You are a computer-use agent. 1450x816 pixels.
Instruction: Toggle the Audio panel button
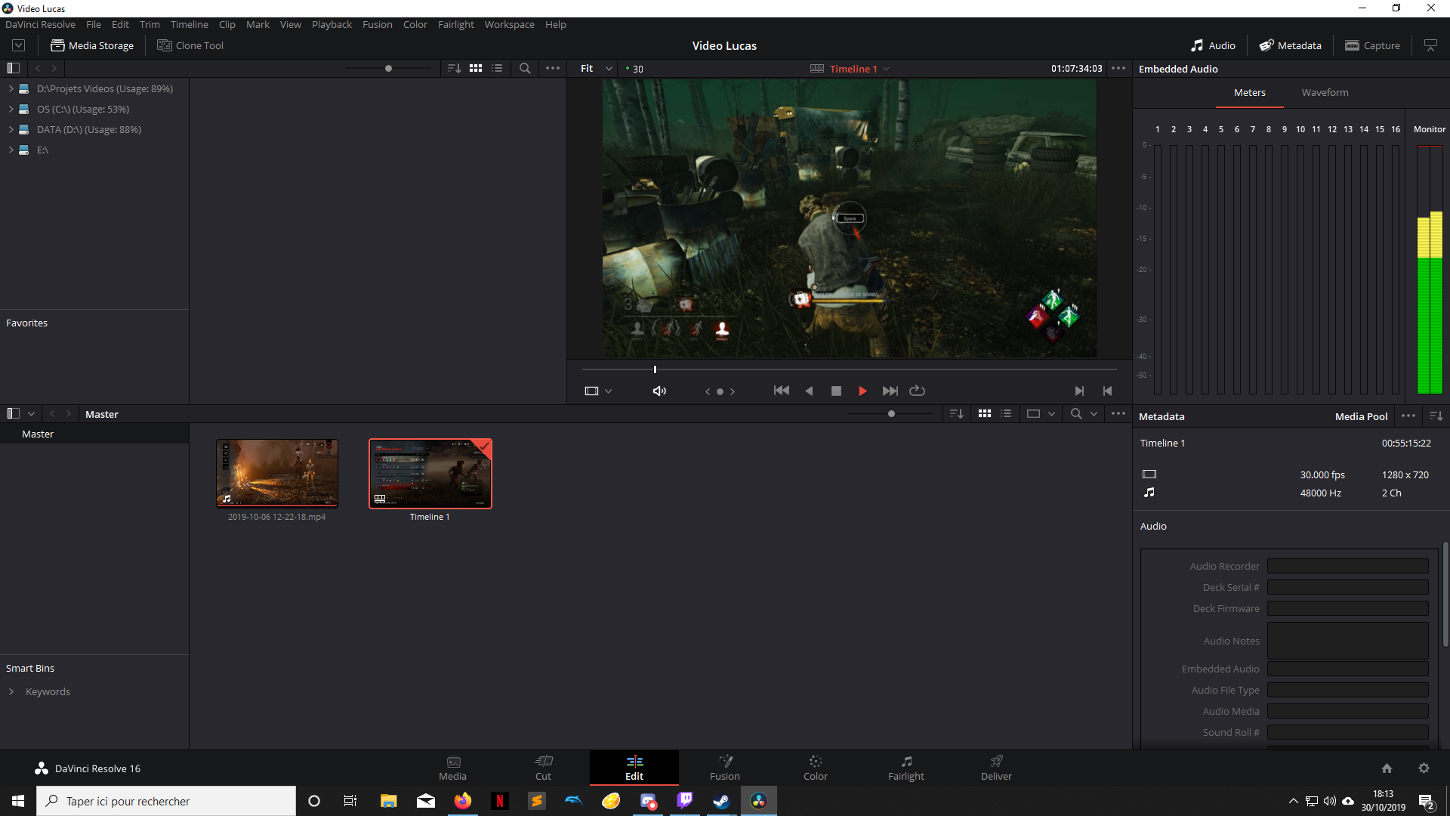point(1213,45)
